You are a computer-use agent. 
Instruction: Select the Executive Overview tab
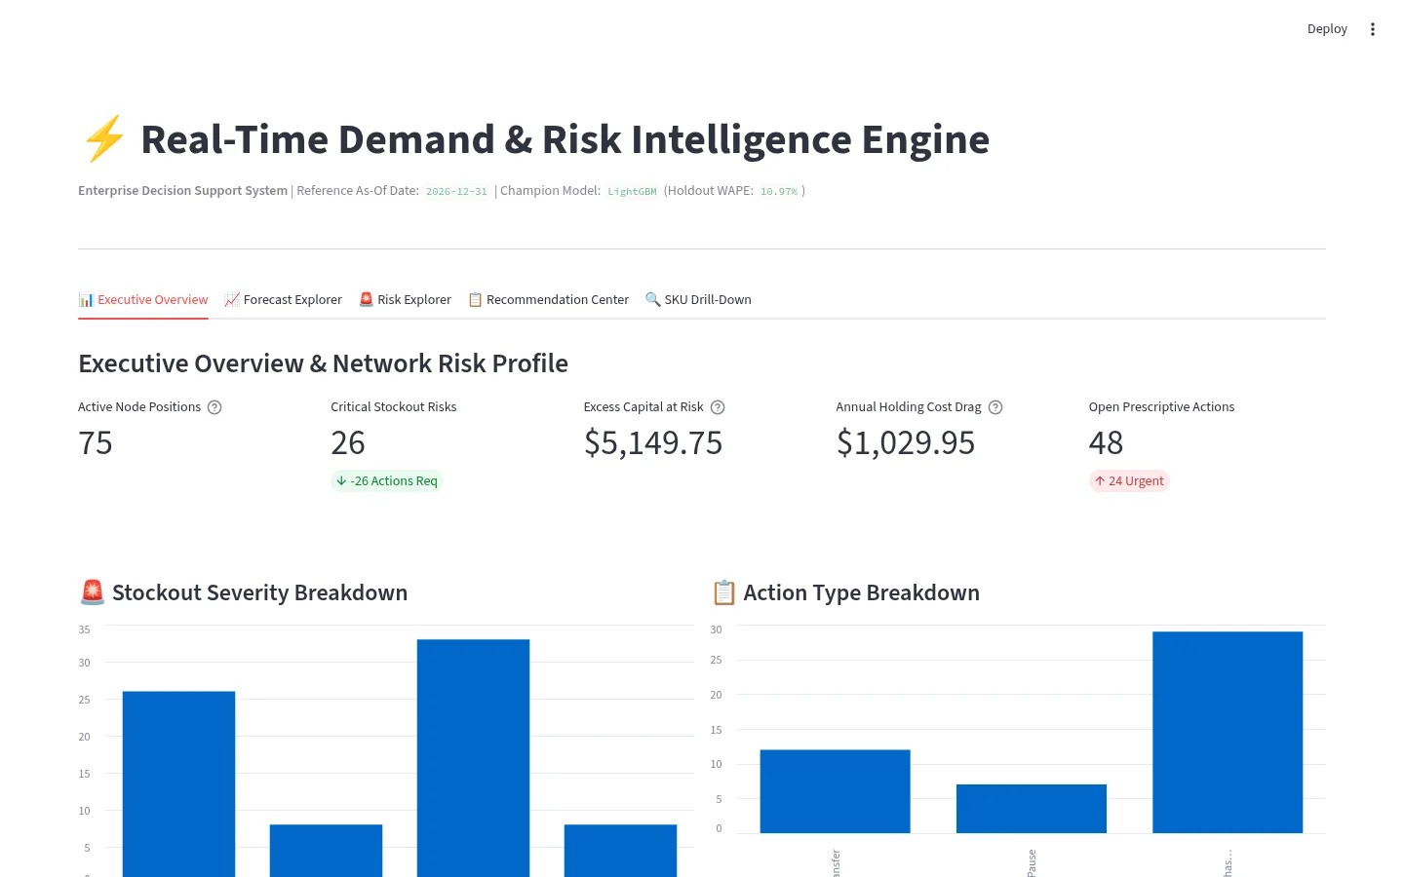pos(143,299)
